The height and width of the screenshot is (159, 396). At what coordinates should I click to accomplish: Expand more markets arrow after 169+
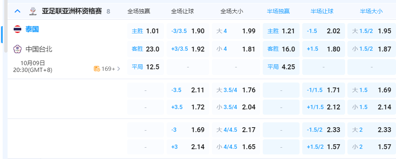[118, 69]
